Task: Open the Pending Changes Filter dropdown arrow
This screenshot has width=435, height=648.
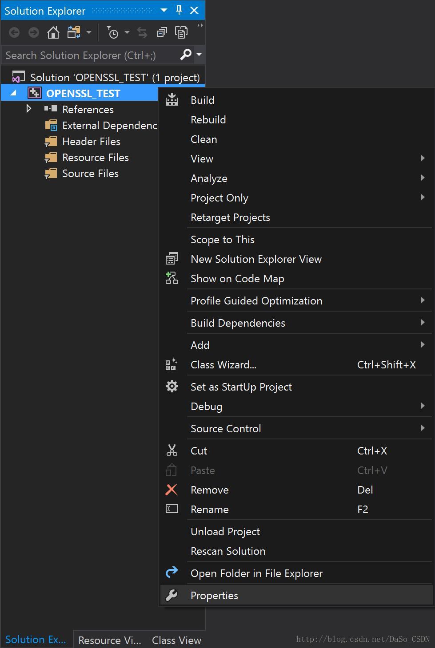Action: point(127,32)
